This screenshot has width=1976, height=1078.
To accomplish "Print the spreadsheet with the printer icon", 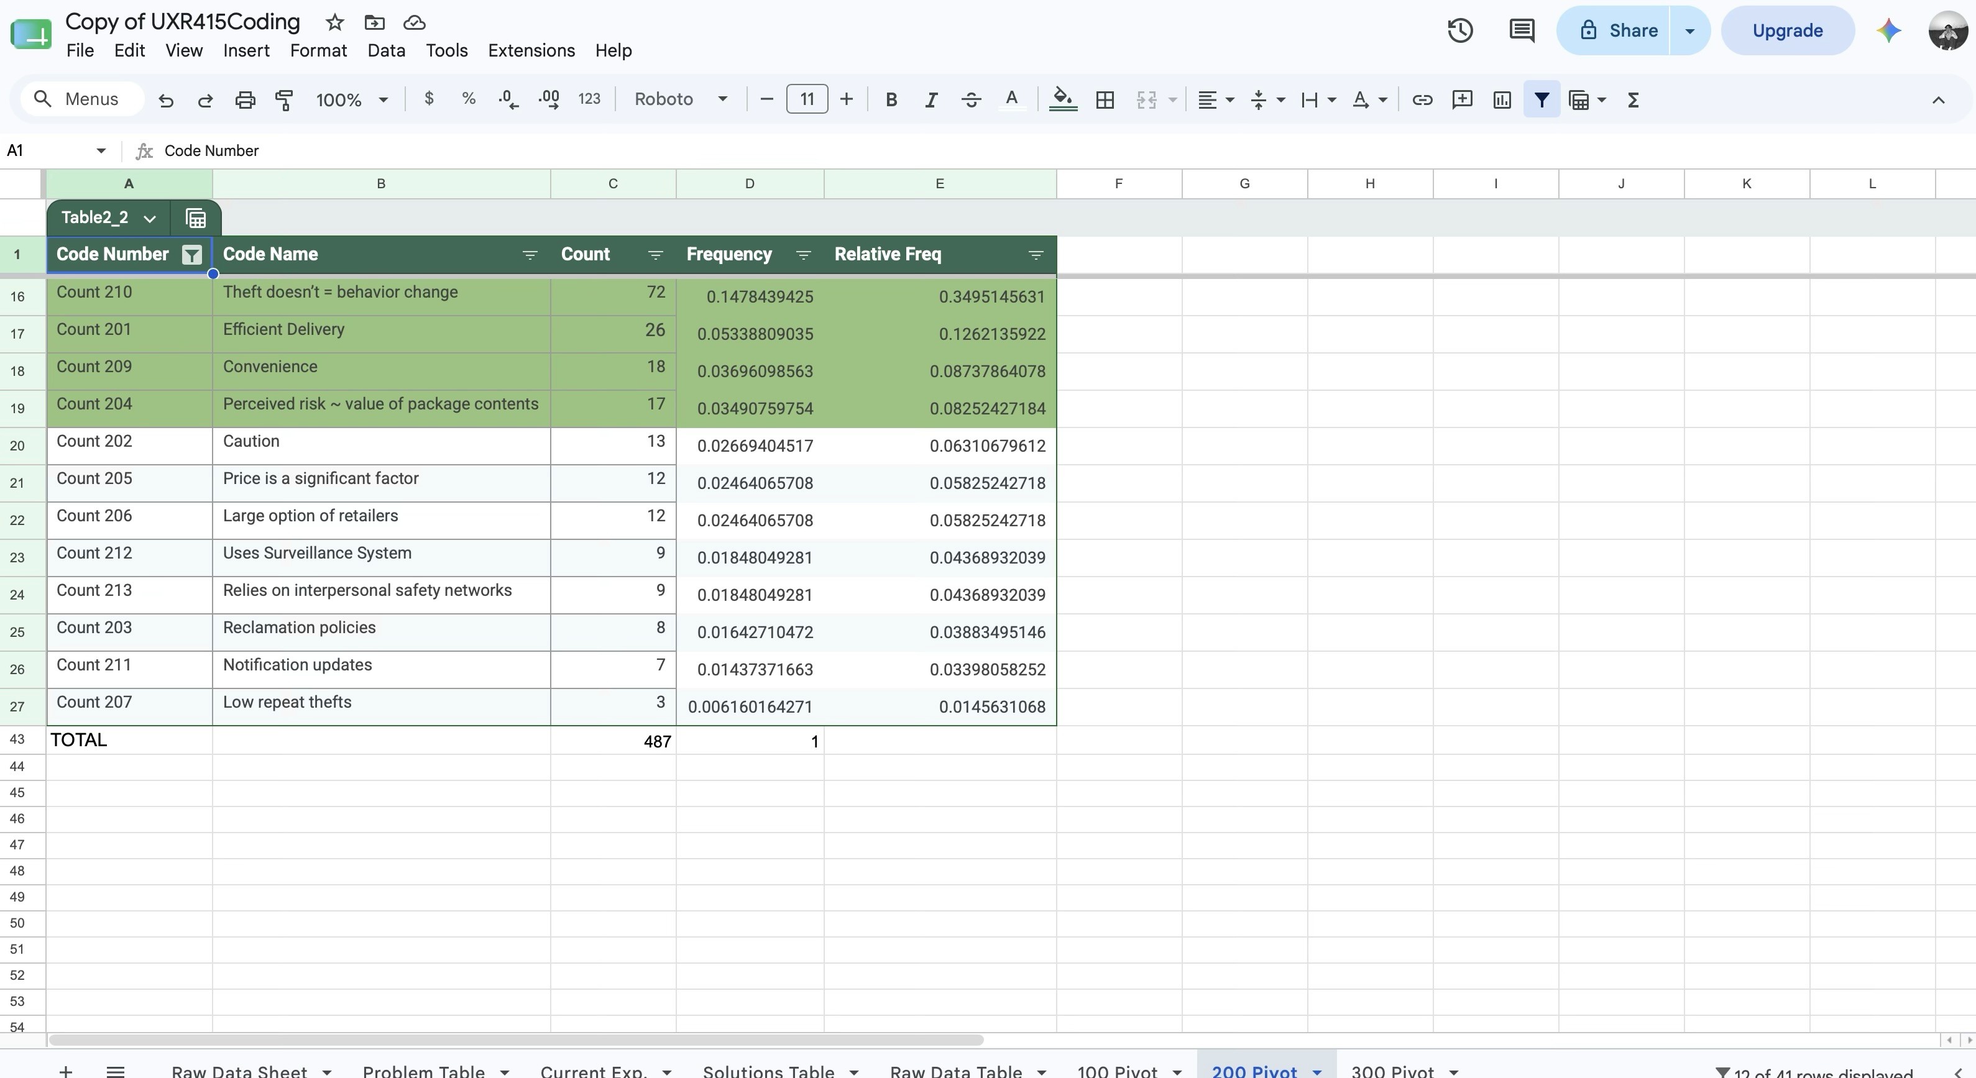I will (245, 99).
